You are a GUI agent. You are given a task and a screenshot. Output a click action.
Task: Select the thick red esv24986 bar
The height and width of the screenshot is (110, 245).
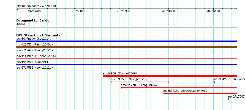pyautogui.click(x=170, y=76)
